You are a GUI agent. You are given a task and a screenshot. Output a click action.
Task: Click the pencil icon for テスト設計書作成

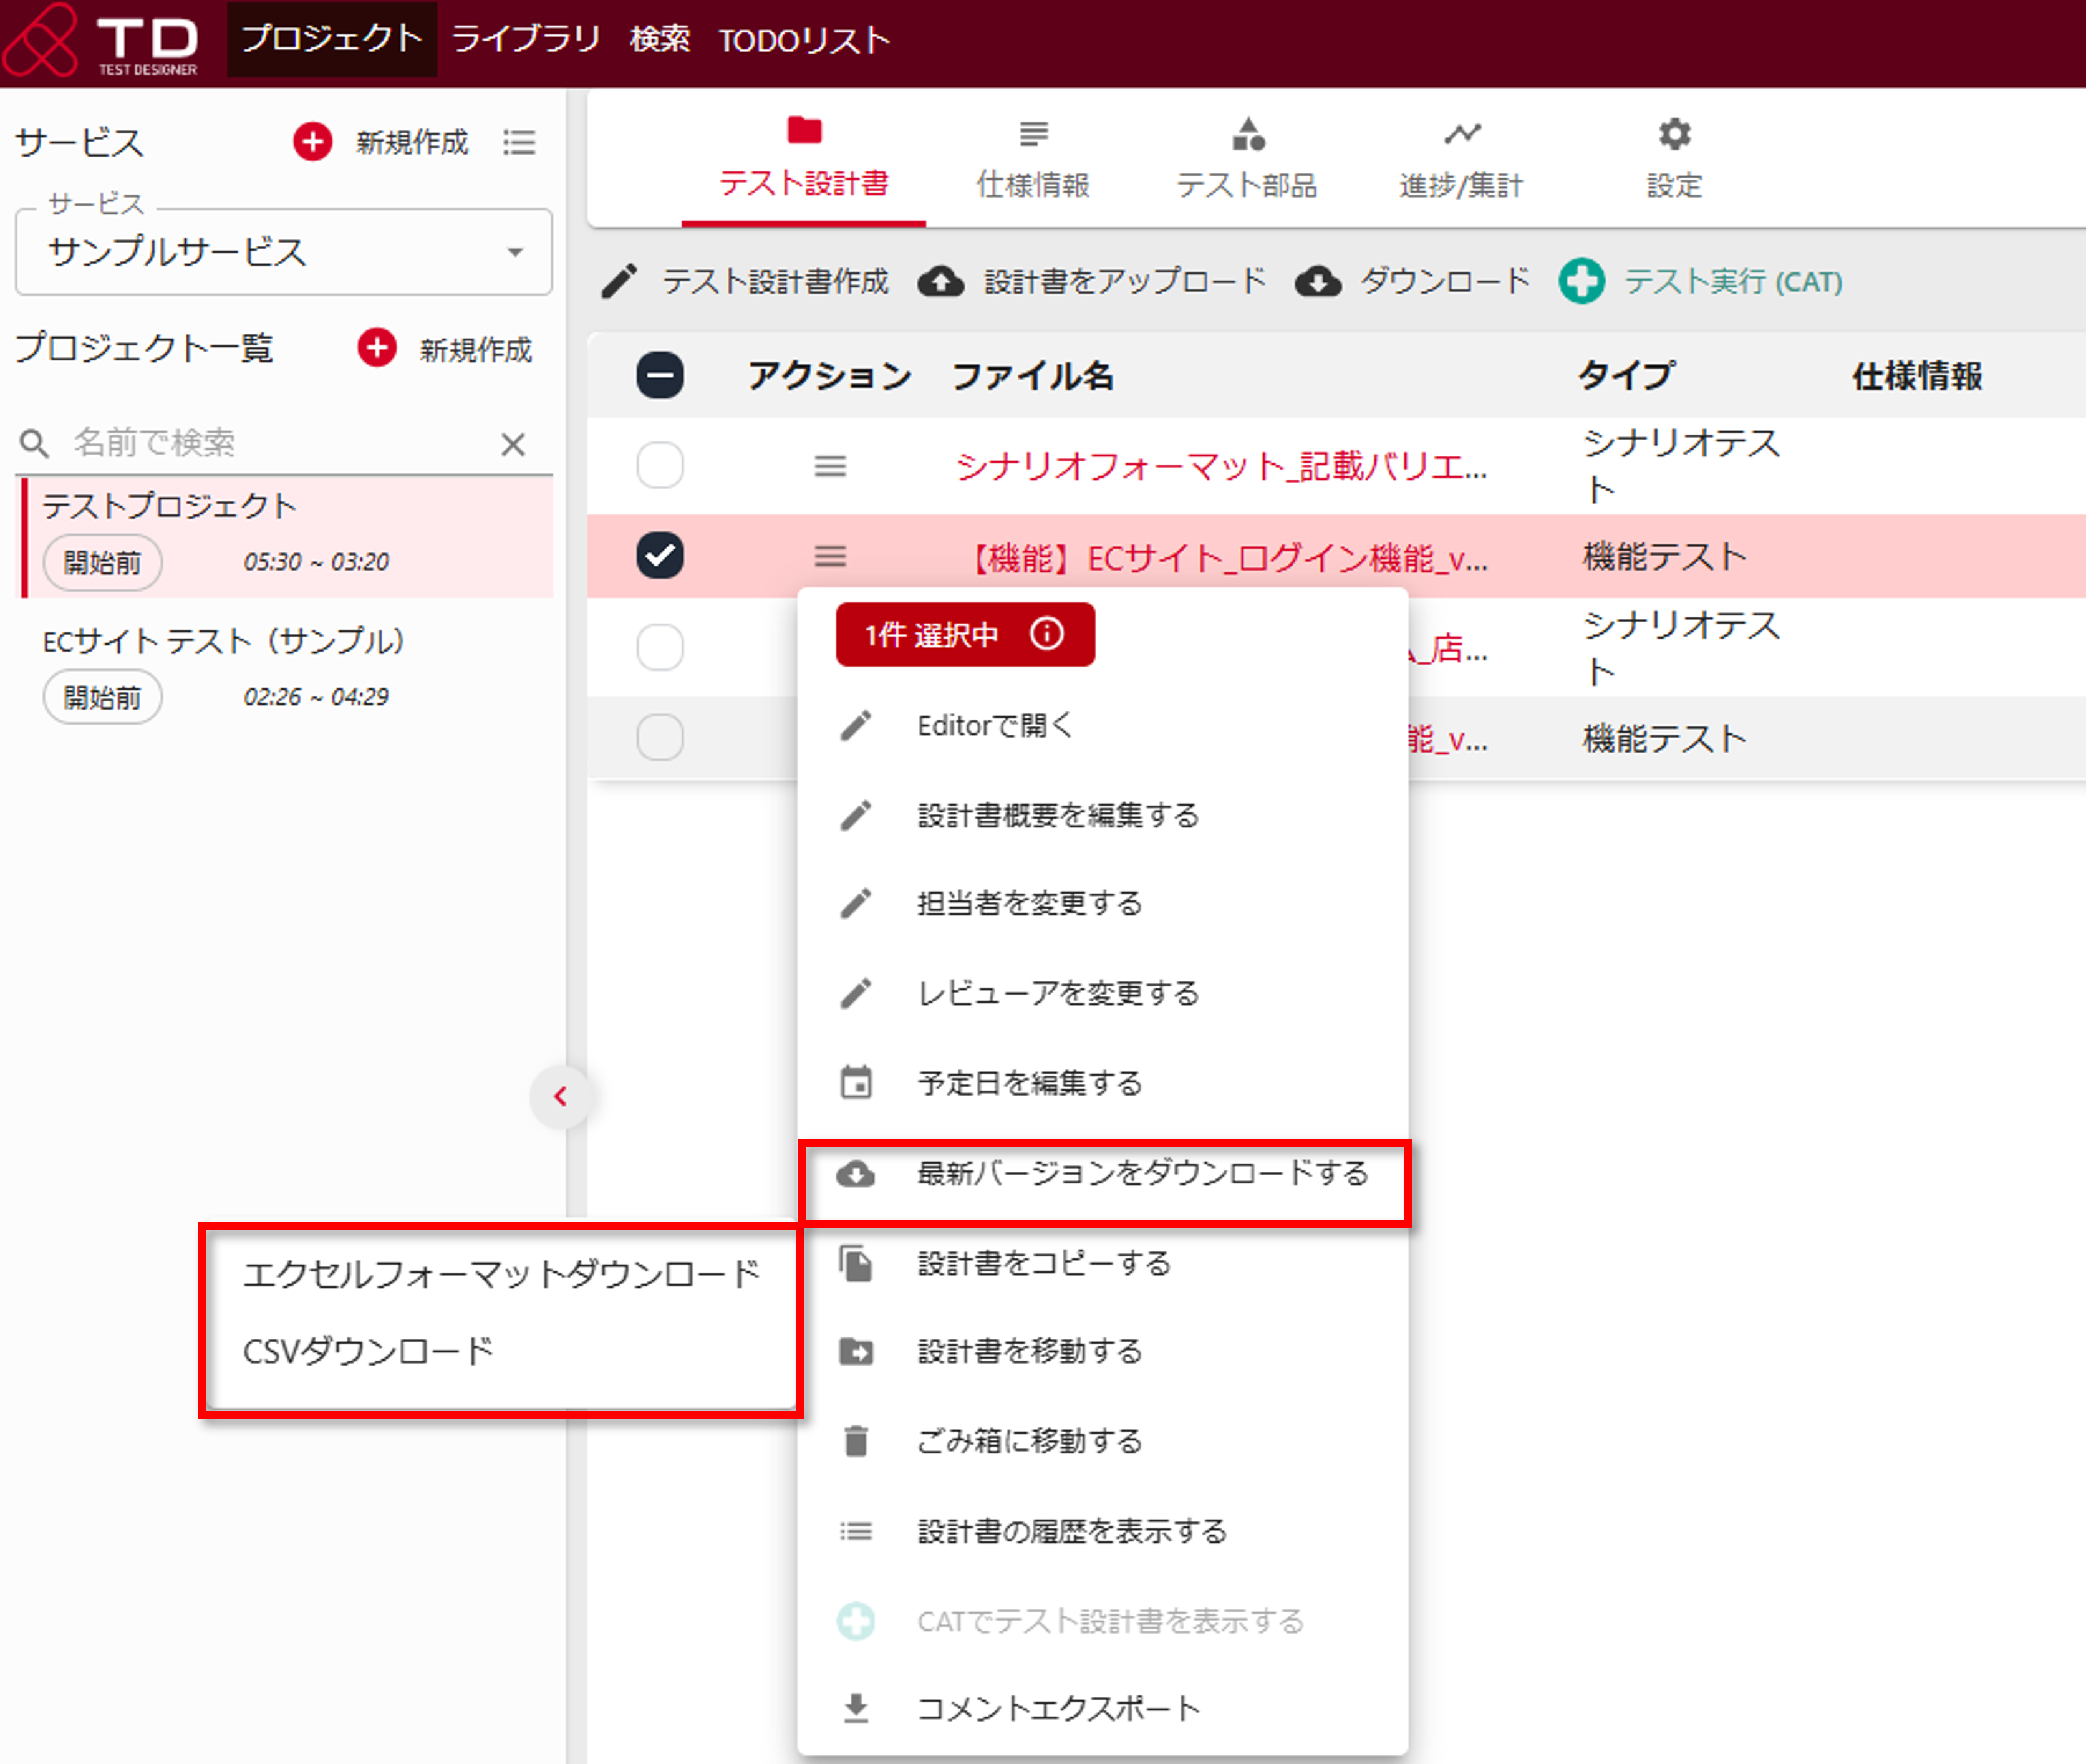click(619, 282)
